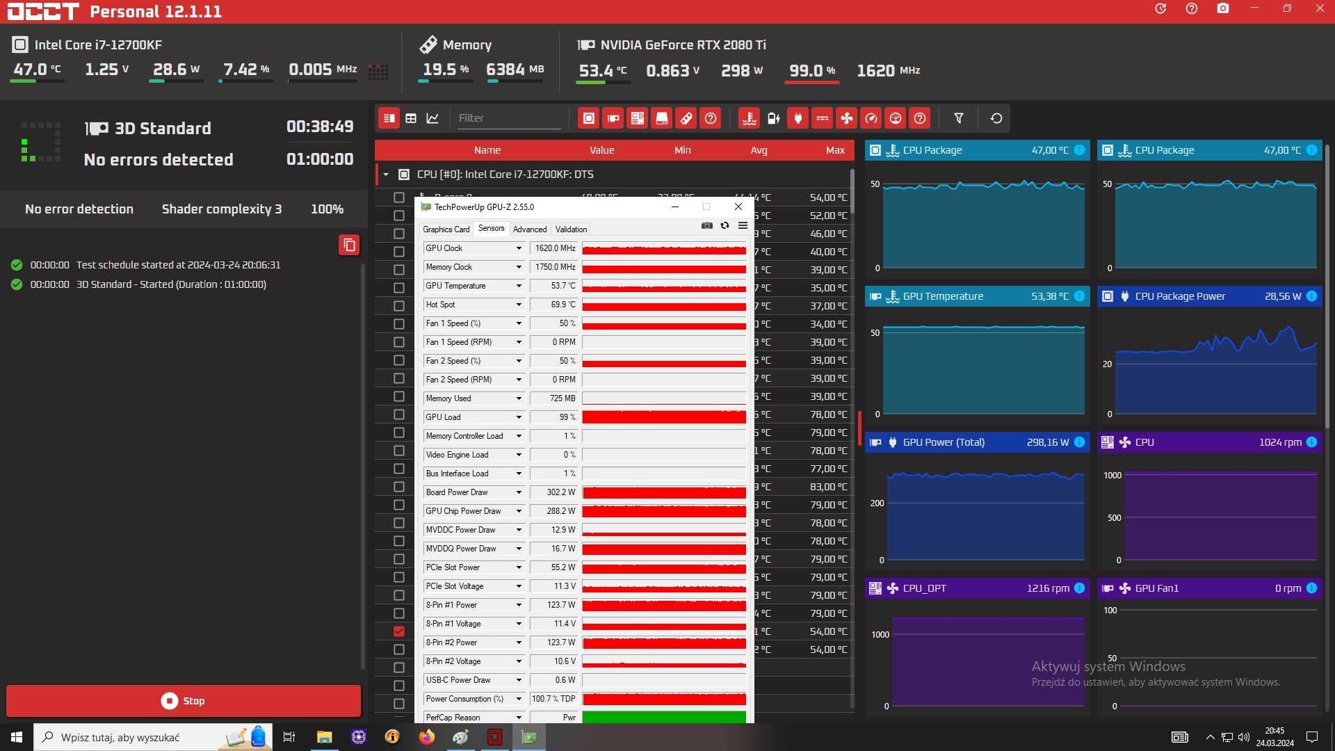Toggle motherboard sensors filter icon
The image size is (1335, 751).
click(x=638, y=118)
